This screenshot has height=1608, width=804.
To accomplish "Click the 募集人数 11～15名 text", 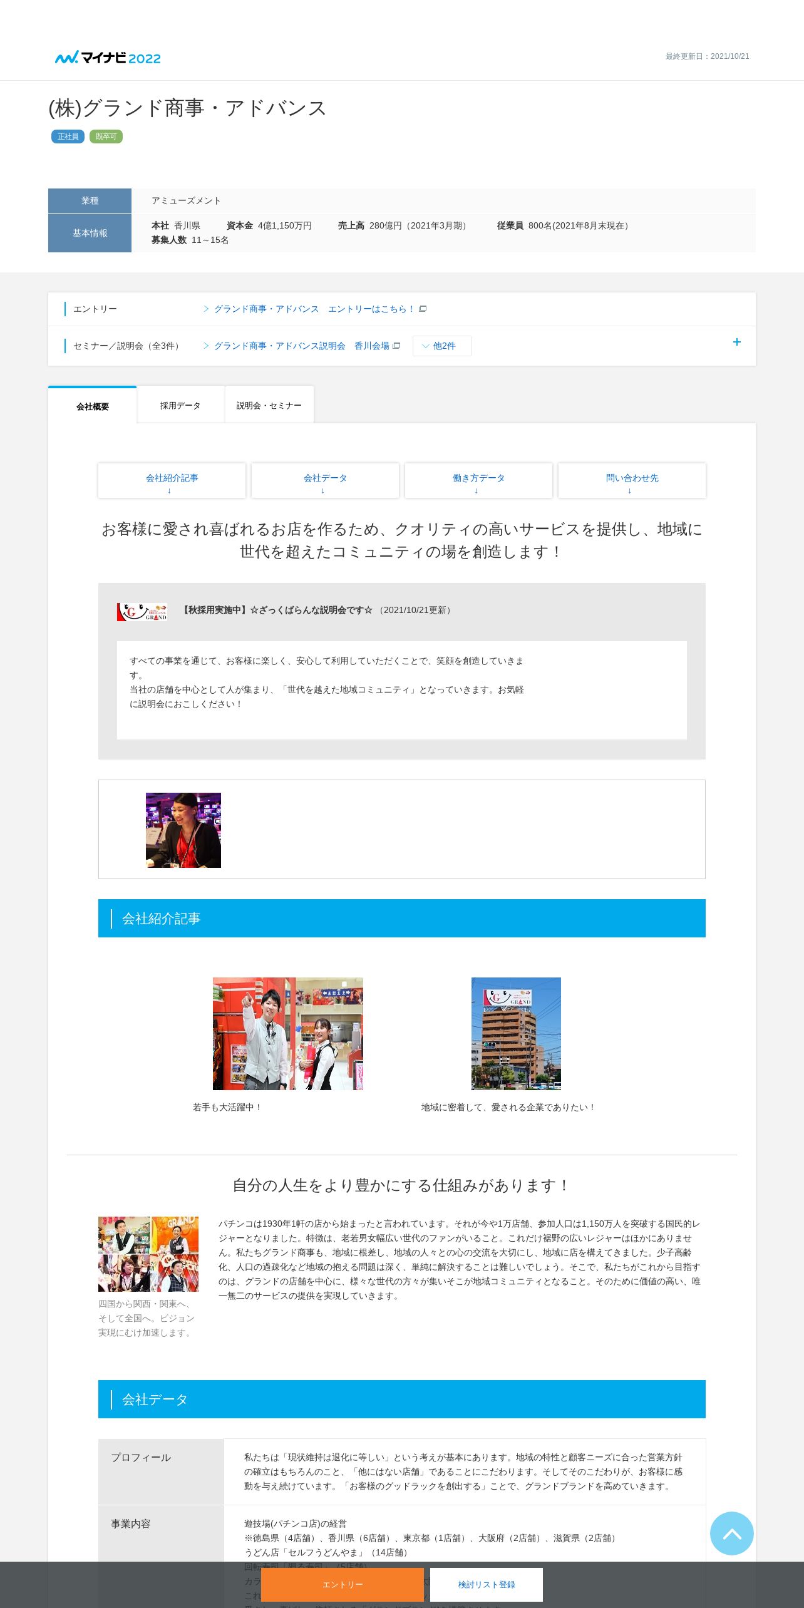I will pos(190,240).
